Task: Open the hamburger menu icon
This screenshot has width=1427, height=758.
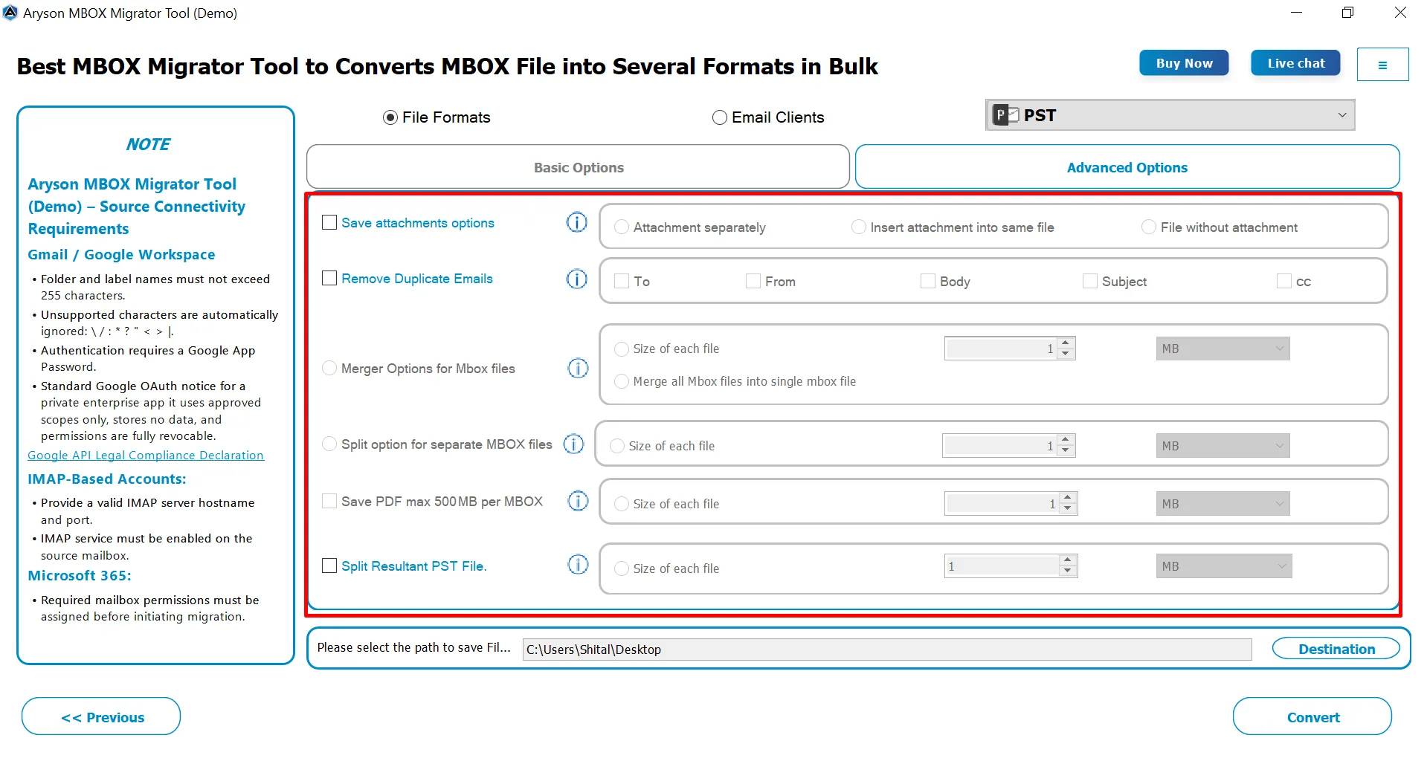Action: click(x=1382, y=65)
